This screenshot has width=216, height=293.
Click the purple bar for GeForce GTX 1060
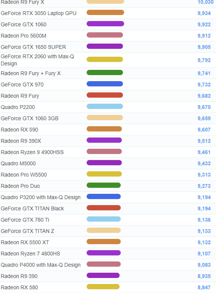point(105,24)
